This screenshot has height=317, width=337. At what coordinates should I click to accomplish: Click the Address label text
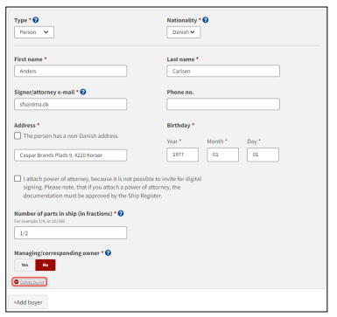click(x=25, y=125)
